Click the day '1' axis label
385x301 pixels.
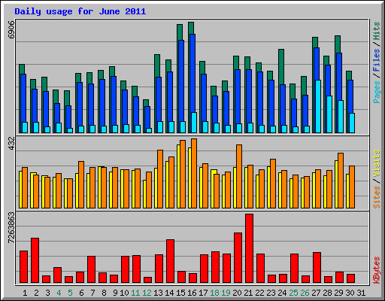click(x=25, y=293)
